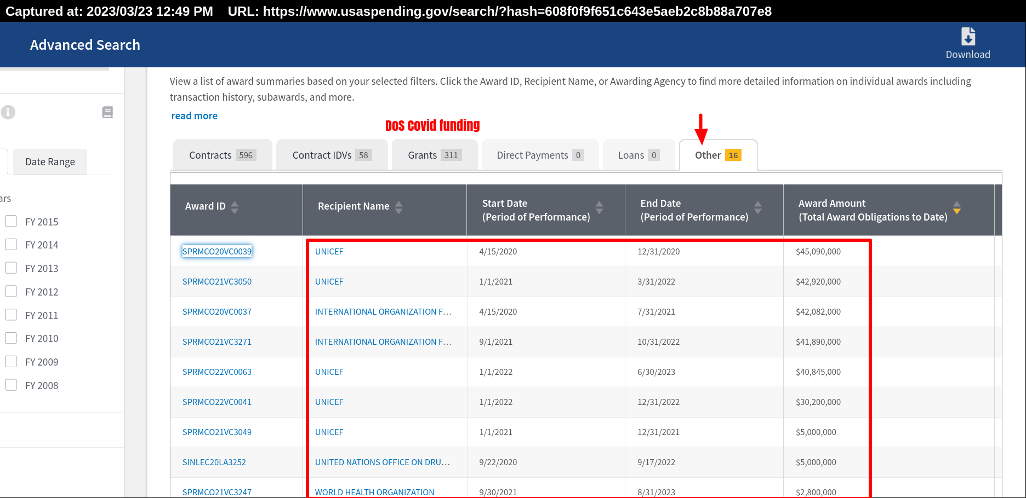
Task: Select the FY 2010 checkbox
Action: pos(11,338)
